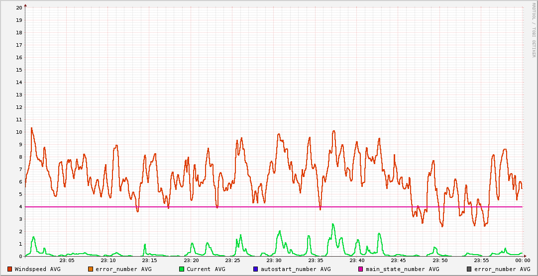Click the 23:05 time axis label
538x276 pixels.
pyautogui.click(x=67, y=260)
